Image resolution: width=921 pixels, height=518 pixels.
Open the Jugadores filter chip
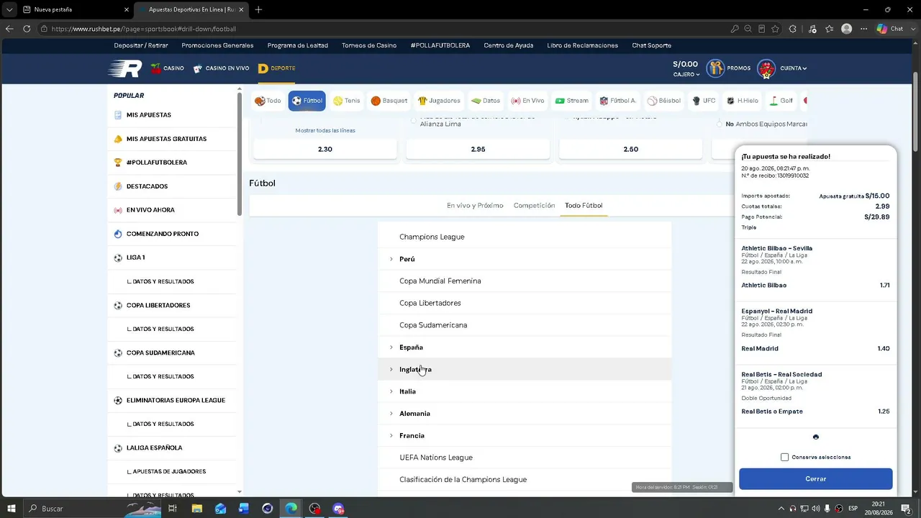(x=439, y=101)
